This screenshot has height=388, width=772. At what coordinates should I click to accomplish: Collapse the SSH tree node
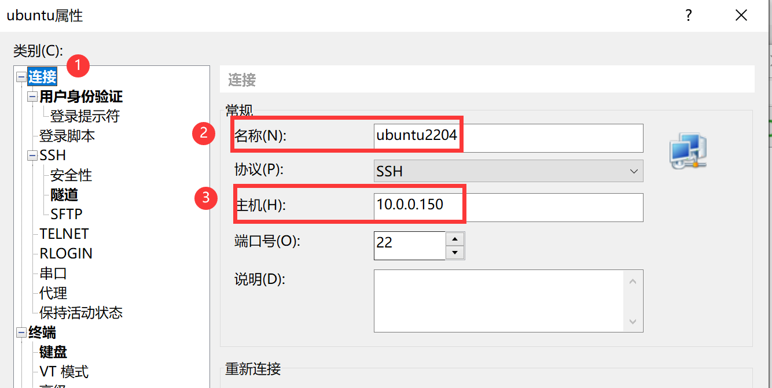[32, 156]
